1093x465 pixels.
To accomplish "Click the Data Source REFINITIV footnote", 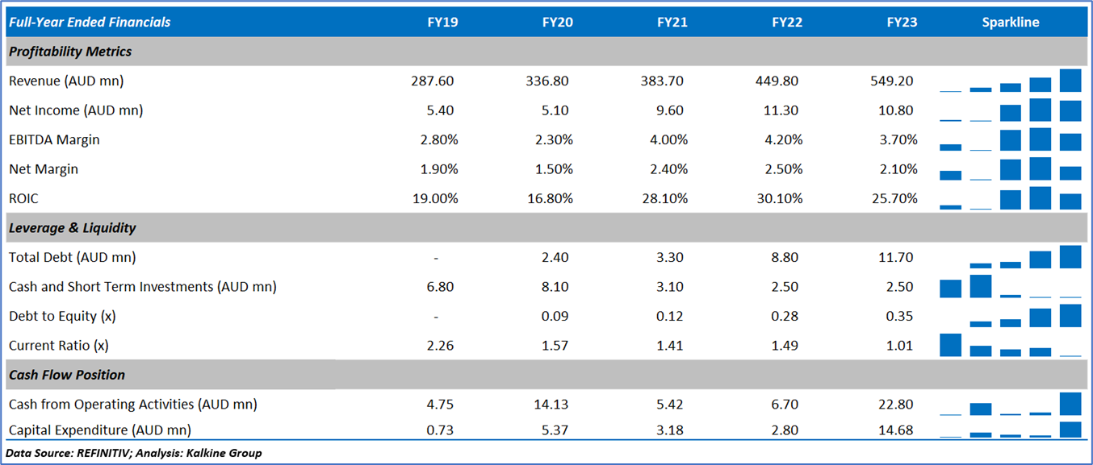I will 134,453.
